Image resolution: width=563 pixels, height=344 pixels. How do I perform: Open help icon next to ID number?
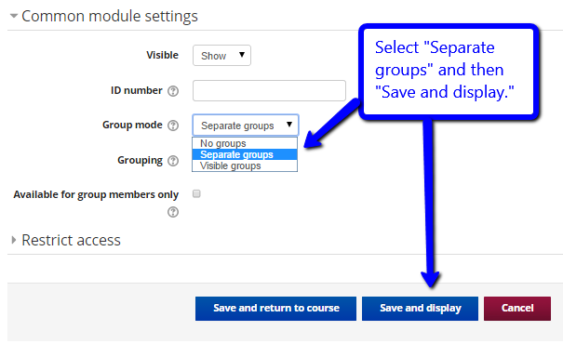[x=173, y=91]
